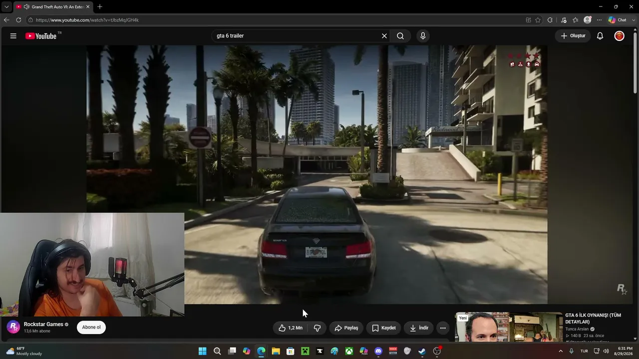Open the Rockstar Games channel avatar
Image resolution: width=639 pixels, height=359 pixels.
(x=13, y=327)
